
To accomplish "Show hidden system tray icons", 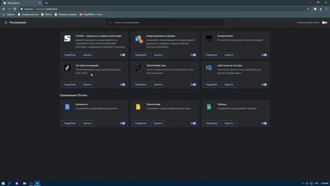I will tap(303, 183).
